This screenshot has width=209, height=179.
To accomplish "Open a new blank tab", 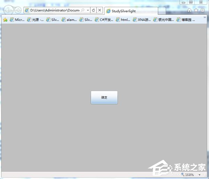I will pos(162,11).
